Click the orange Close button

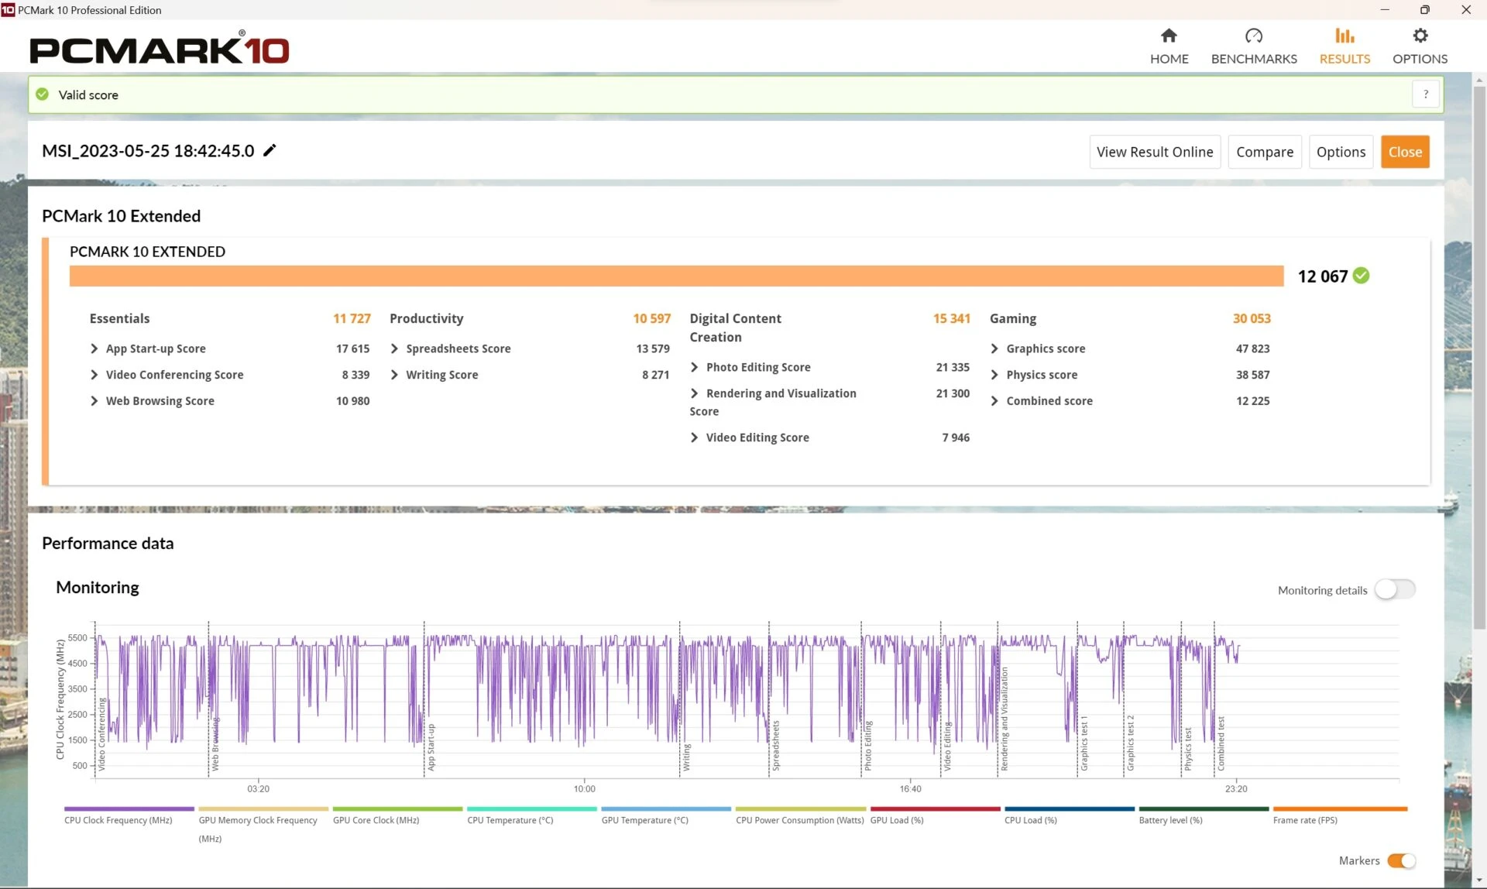tap(1405, 152)
